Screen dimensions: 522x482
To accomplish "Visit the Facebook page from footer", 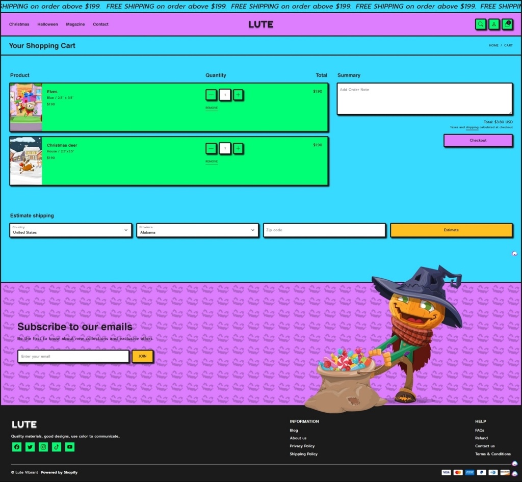I will click(x=17, y=447).
